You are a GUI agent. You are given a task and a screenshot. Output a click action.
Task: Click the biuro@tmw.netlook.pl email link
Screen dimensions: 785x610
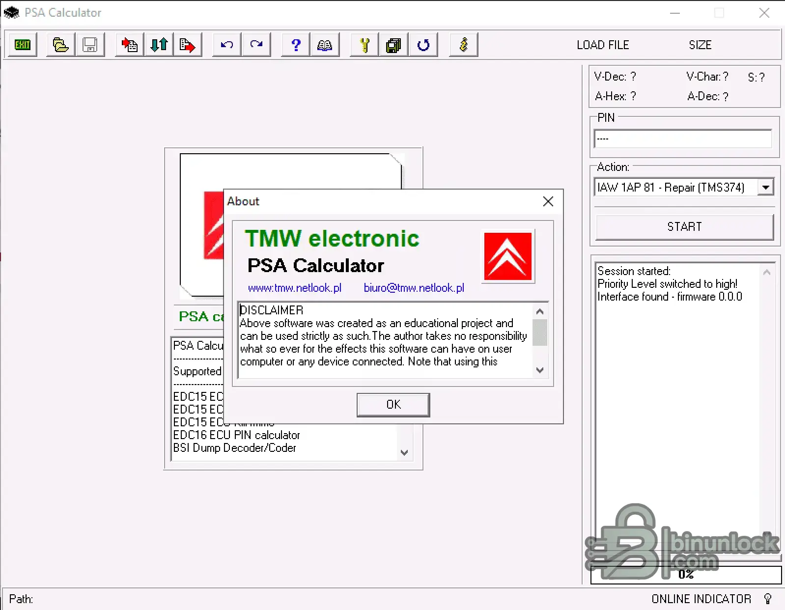[x=414, y=288]
